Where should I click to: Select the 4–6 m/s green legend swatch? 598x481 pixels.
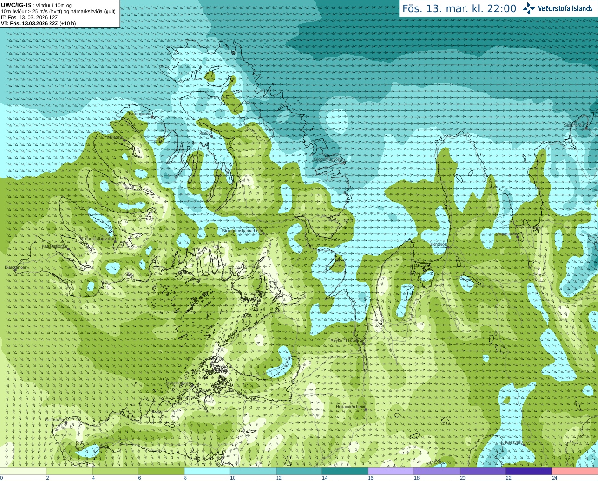point(115,471)
